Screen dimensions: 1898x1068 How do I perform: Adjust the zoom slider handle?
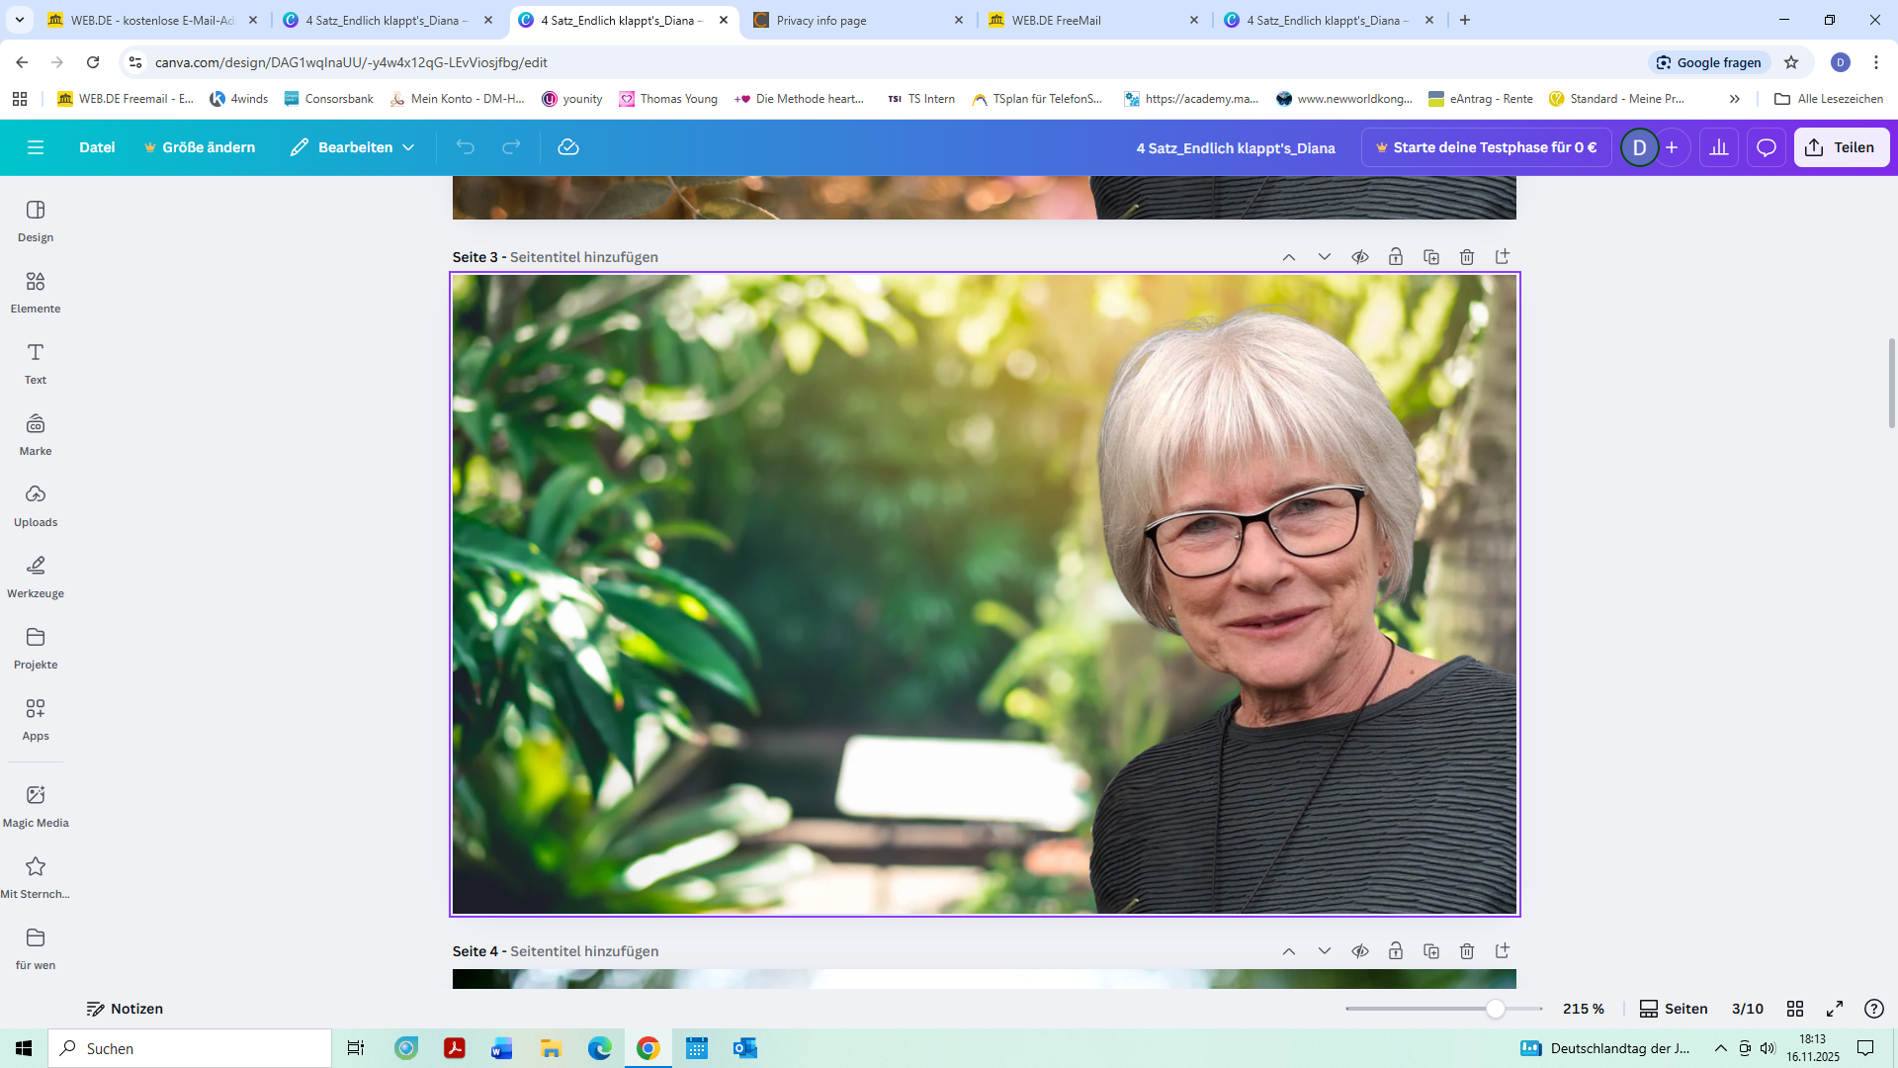[x=1496, y=1009]
